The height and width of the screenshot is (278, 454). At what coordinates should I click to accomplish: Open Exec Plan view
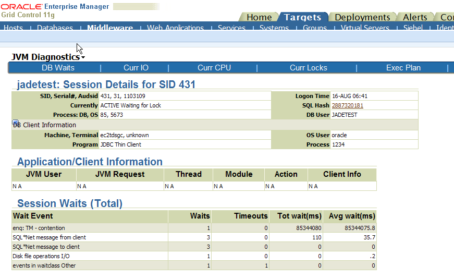tap(403, 68)
